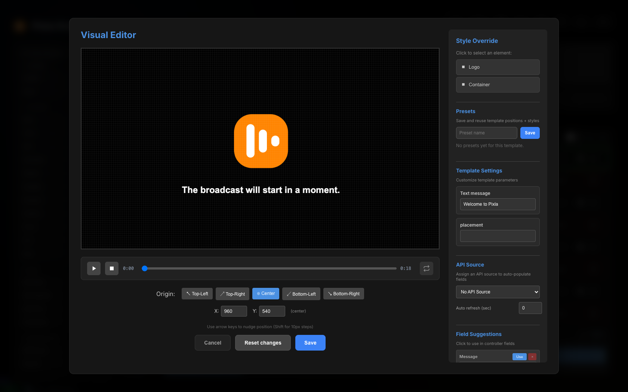Start preview playback with the play button
This screenshot has width=628, height=392.
click(94, 268)
